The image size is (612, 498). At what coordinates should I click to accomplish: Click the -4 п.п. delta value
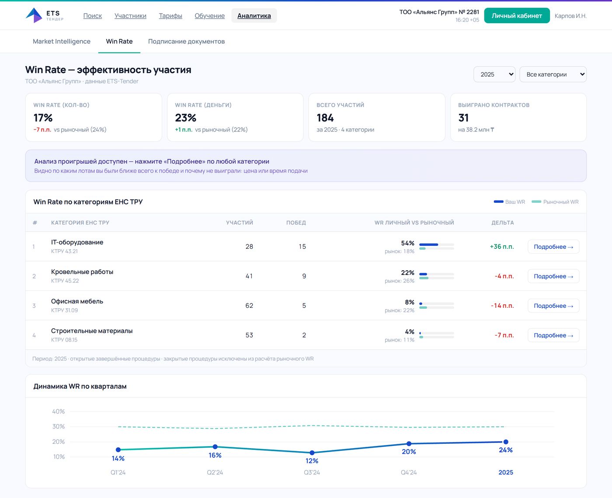[504, 276]
